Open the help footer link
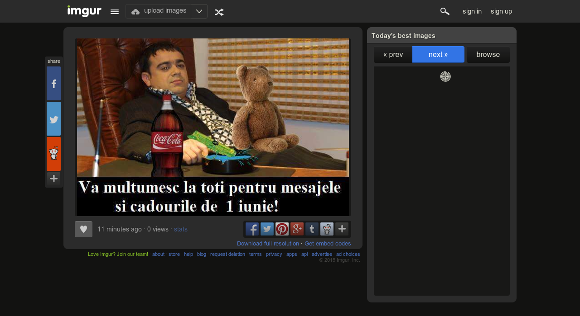Viewport: 580px width, 316px height. [x=188, y=254]
